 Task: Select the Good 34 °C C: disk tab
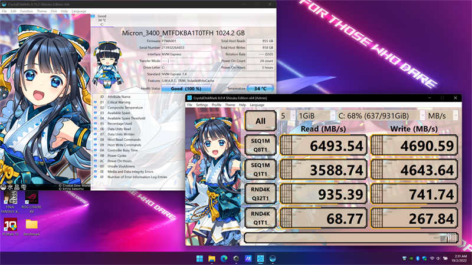pos(101,20)
